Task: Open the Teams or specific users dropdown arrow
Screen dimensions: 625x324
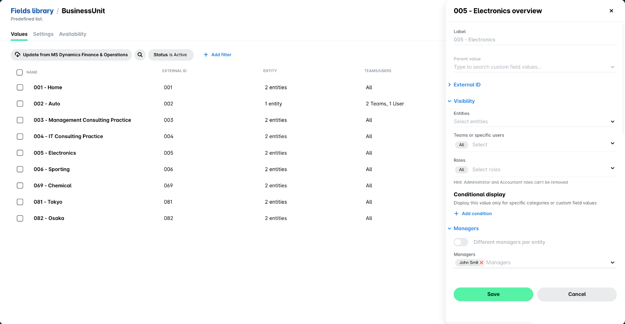Action: click(x=613, y=143)
